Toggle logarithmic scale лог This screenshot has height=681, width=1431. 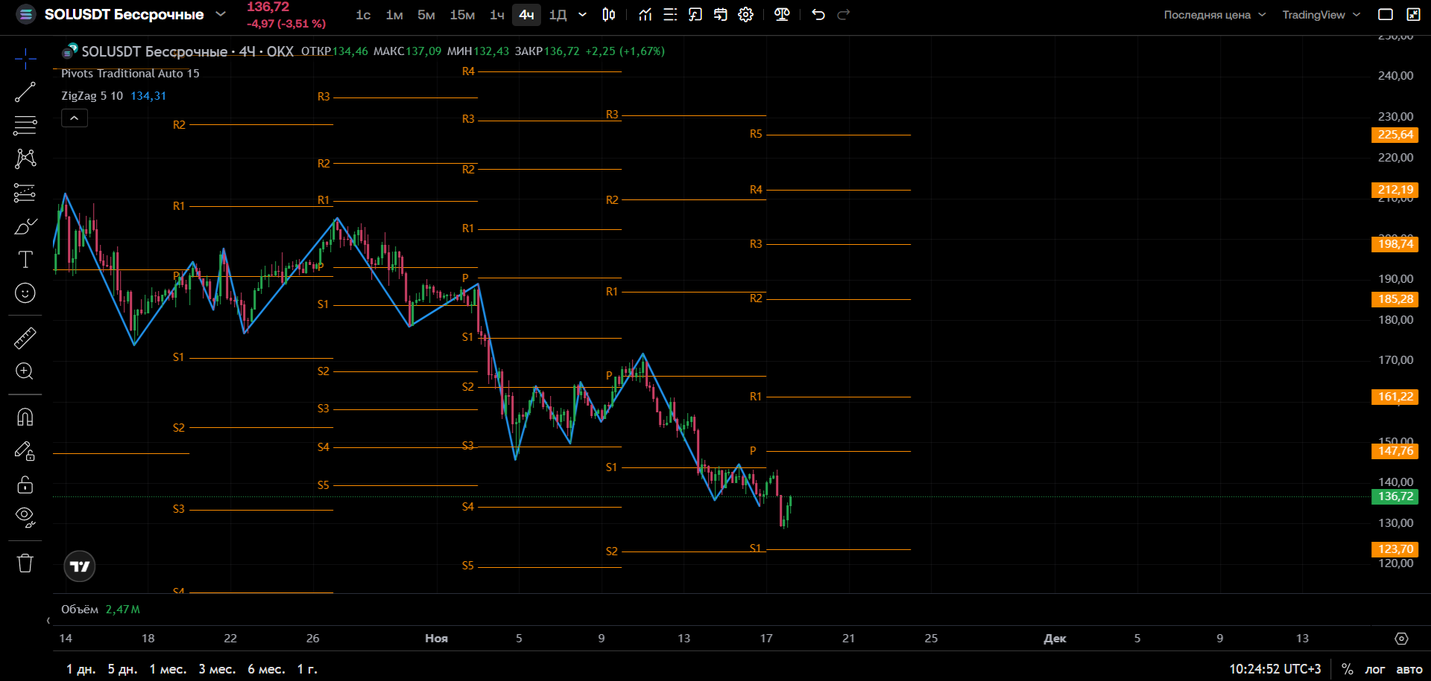[1375, 669]
